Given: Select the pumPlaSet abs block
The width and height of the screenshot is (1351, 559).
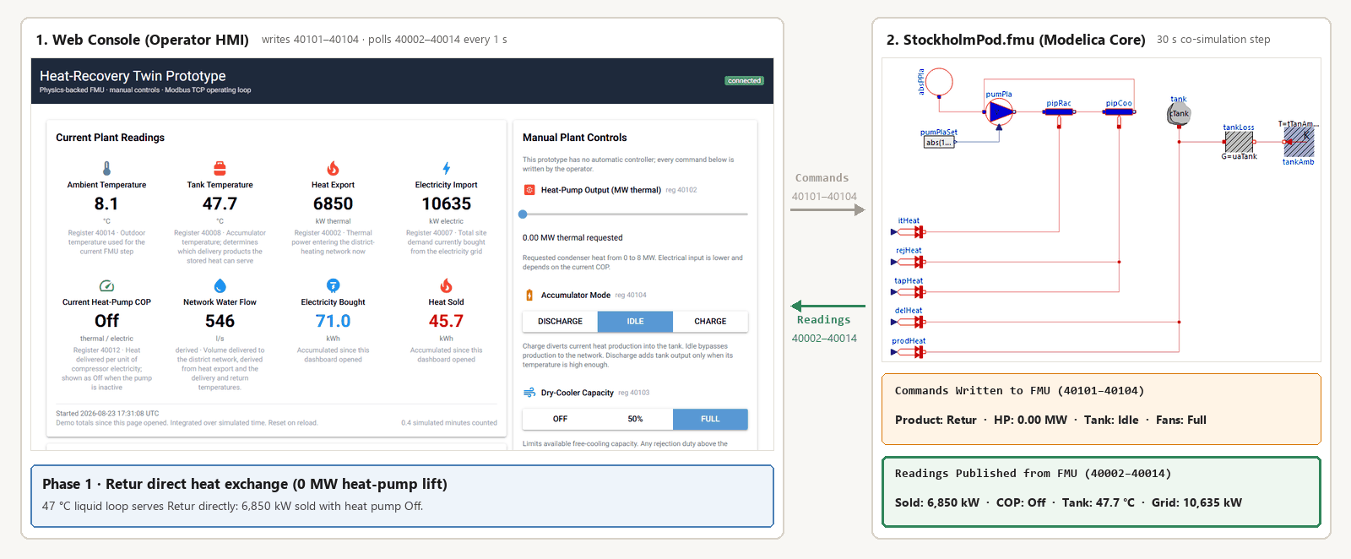Looking at the screenshot, I should pos(939,142).
